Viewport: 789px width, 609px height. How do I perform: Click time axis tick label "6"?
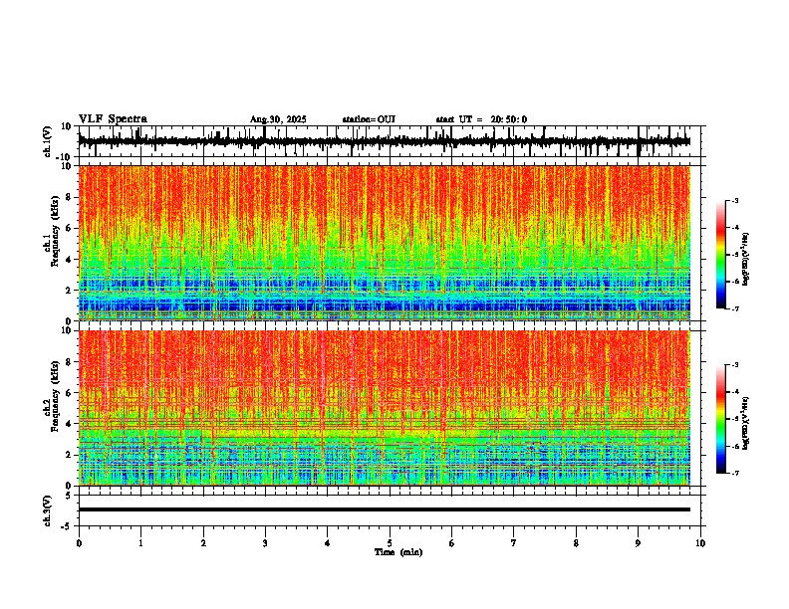click(452, 543)
